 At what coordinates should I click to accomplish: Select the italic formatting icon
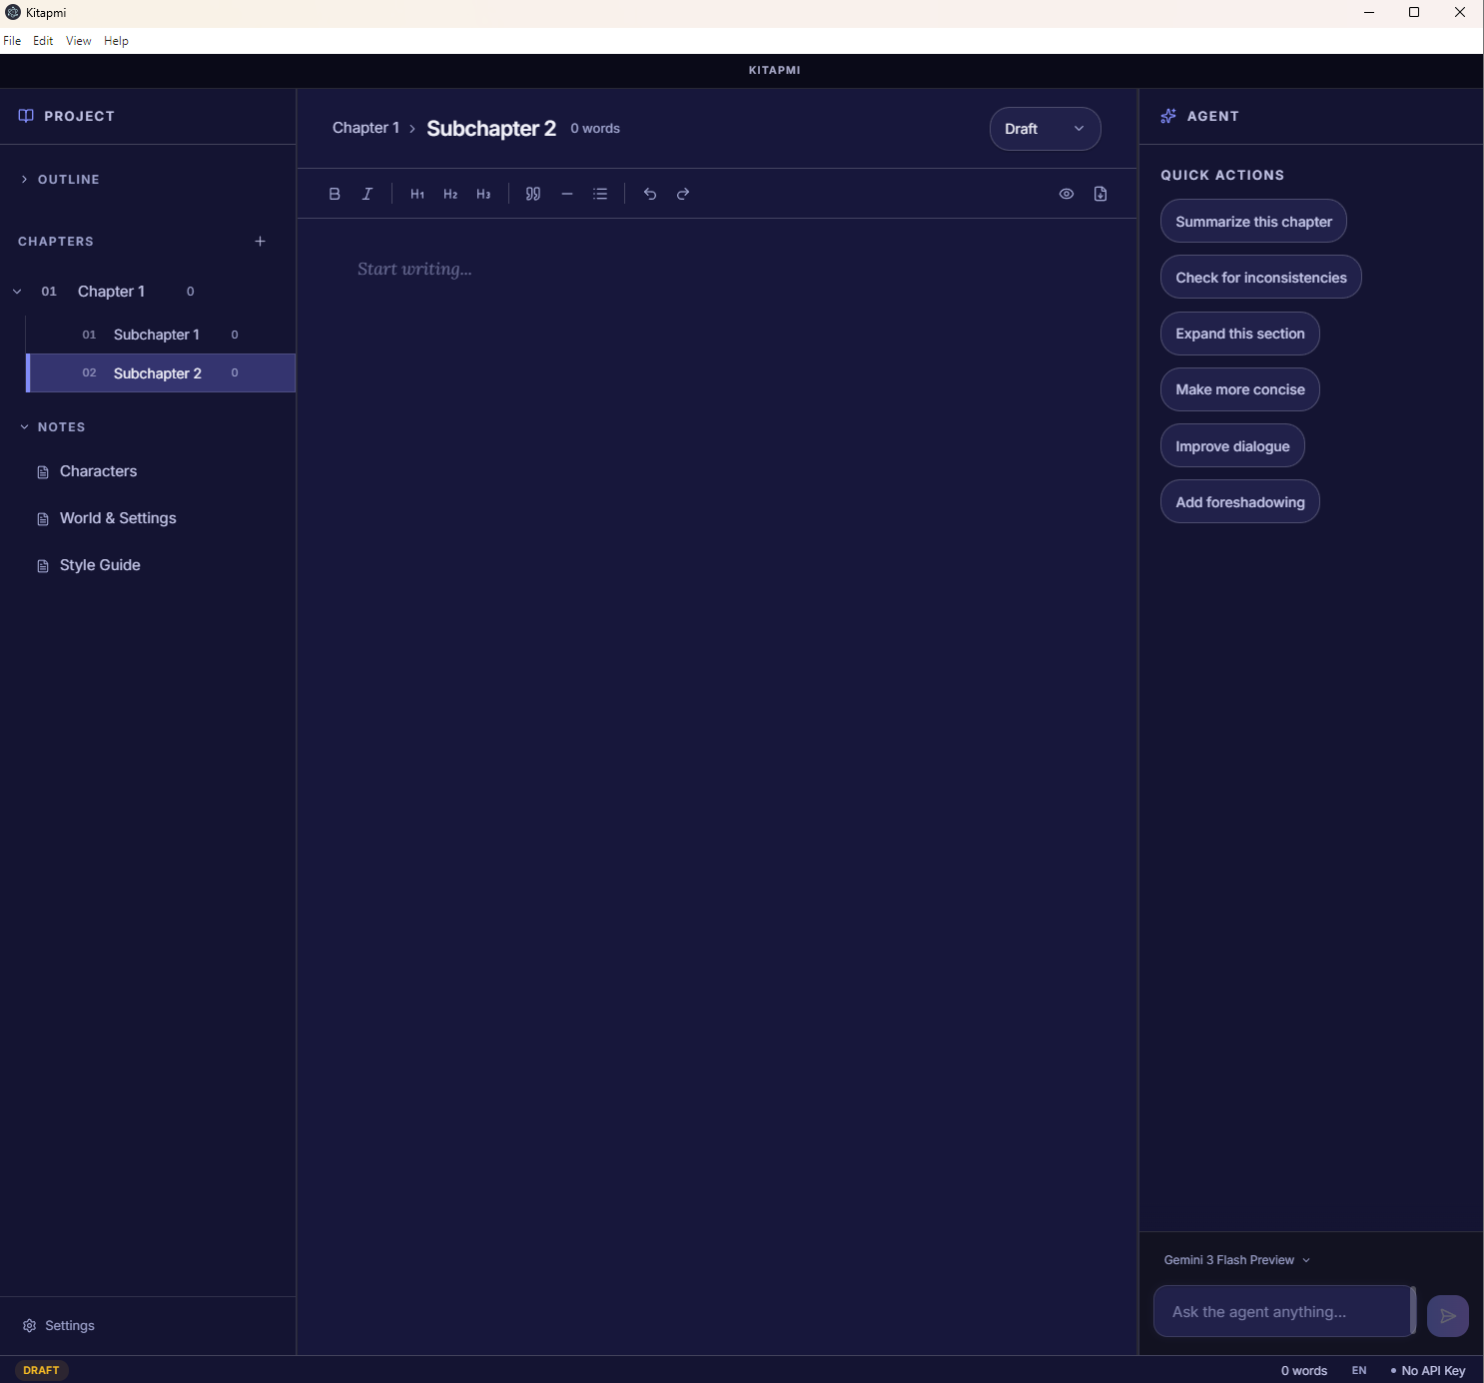367,193
